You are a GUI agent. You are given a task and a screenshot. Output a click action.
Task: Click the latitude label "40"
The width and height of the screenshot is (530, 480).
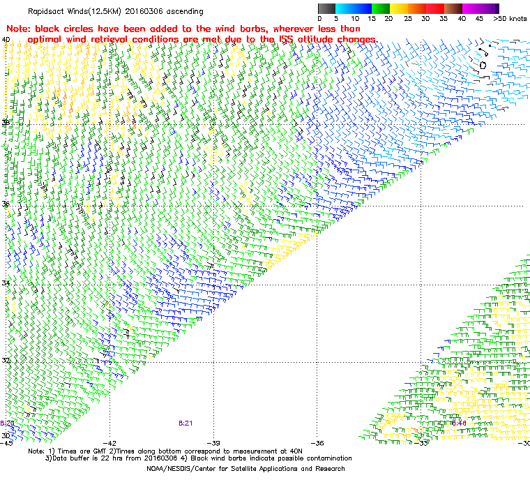click(x=6, y=40)
